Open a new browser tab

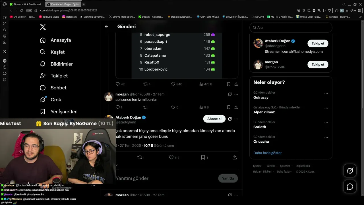click(84, 4)
